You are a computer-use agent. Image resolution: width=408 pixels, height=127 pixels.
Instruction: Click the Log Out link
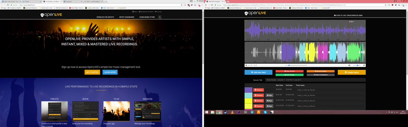158,12
